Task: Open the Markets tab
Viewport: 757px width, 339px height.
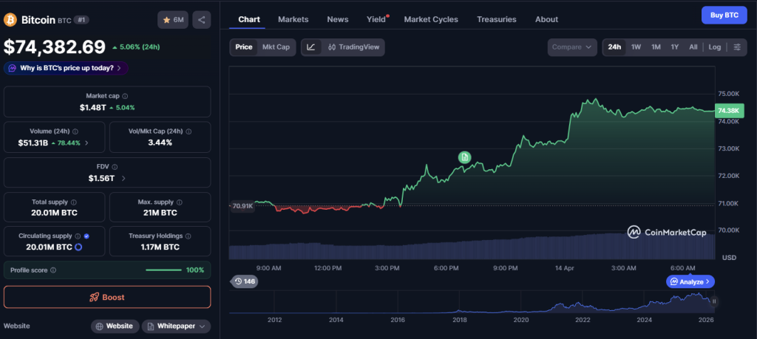Action: point(293,19)
